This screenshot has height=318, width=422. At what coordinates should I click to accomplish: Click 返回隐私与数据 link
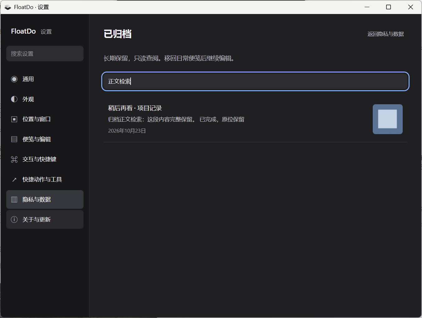click(x=386, y=34)
